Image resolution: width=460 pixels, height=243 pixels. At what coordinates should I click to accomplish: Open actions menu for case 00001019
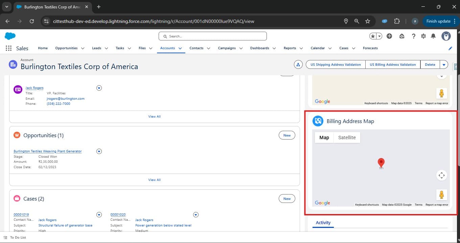(99, 215)
